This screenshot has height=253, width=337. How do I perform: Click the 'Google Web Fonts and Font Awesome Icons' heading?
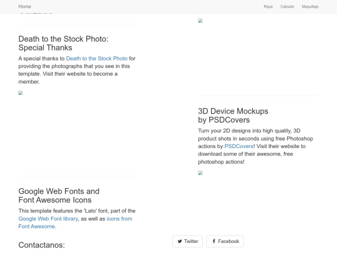pyautogui.click(x=59, y=196)
